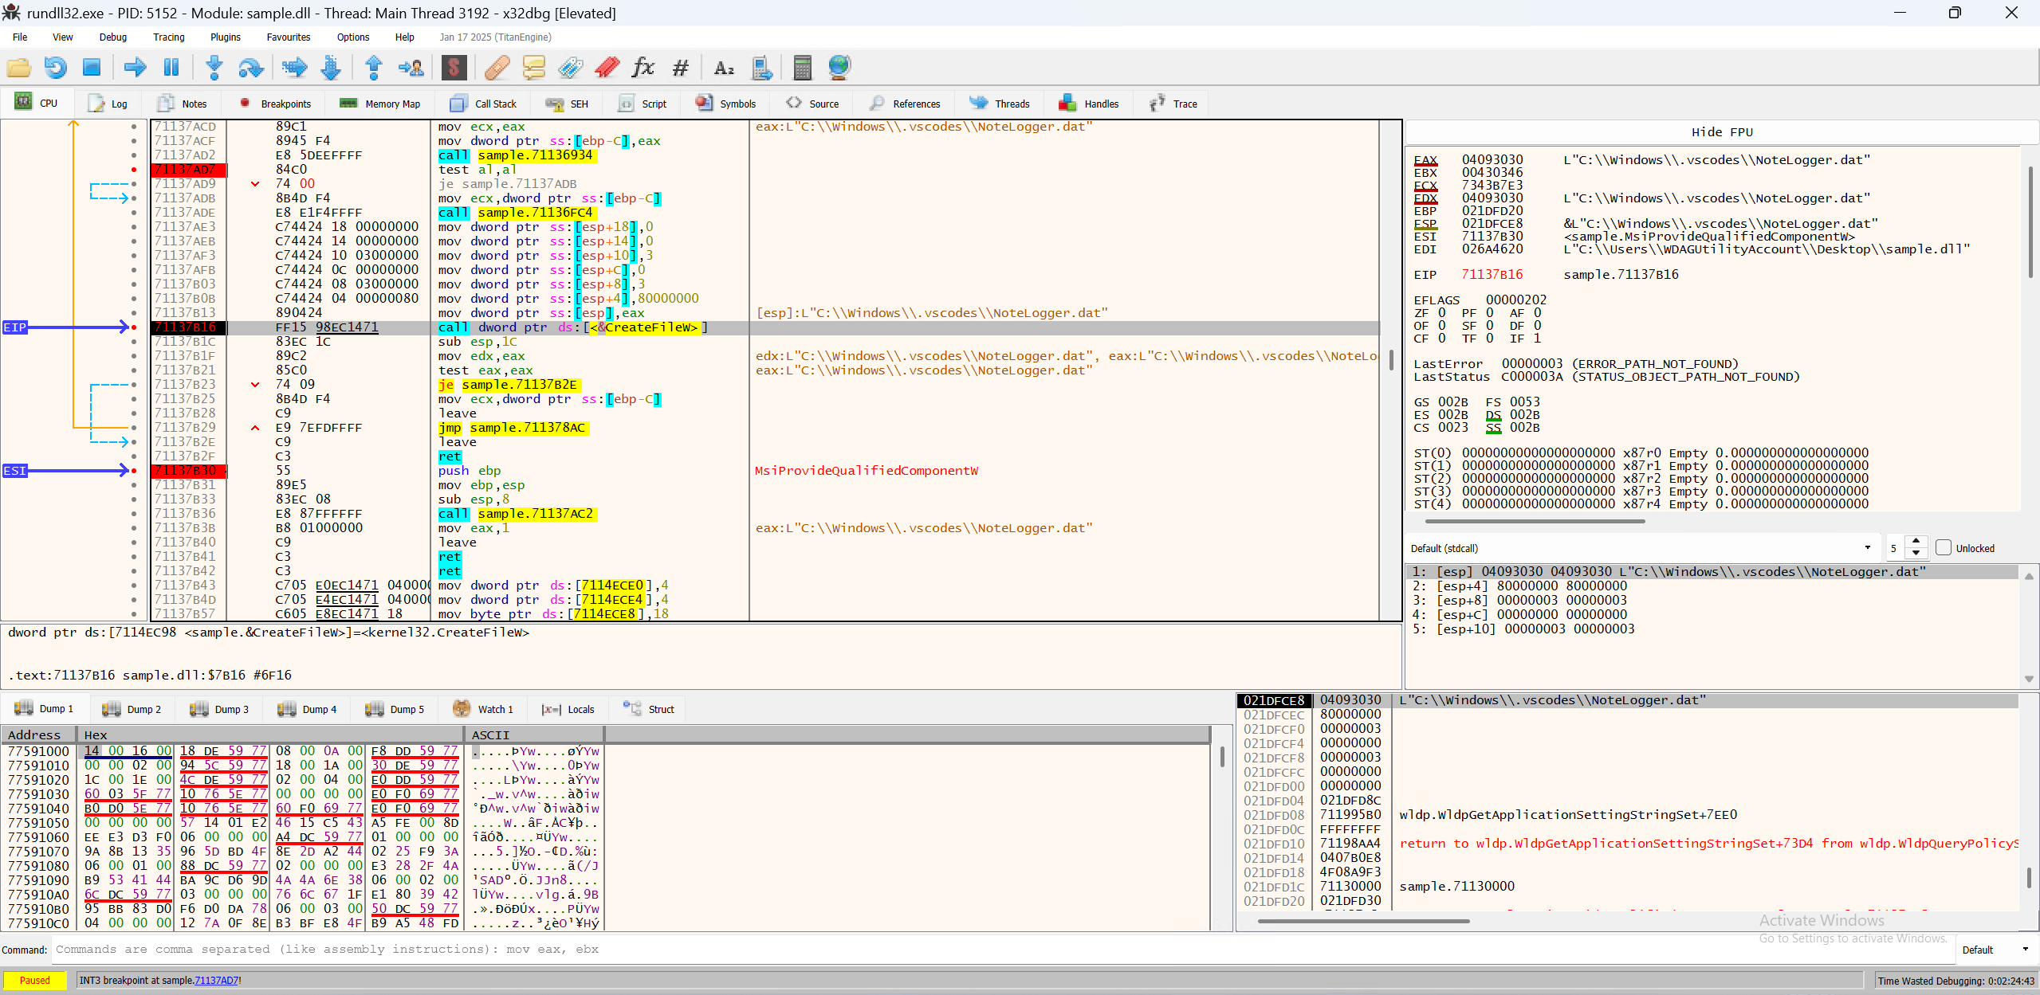Screen dimensions: 2040x995
Task: Click the Bookmarks red ribbon icon
Action: tap(607, 68)
